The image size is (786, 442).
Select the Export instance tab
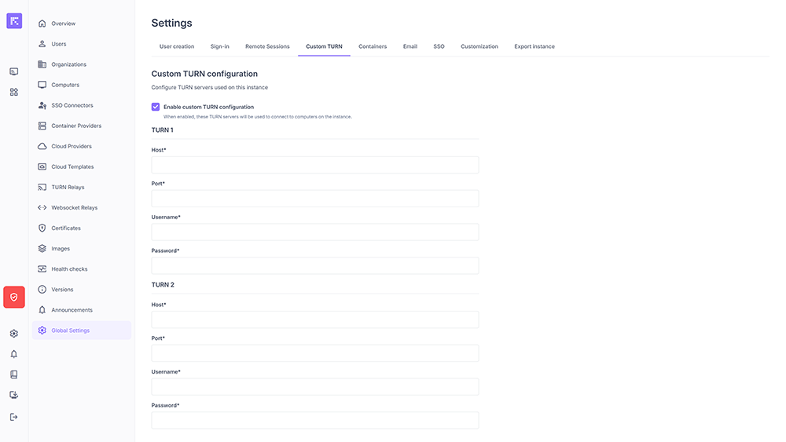point(534,46)
